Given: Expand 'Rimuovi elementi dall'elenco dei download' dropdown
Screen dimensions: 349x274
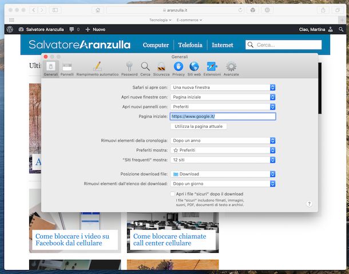Looking at the screenshot, I should click(223, 184).
